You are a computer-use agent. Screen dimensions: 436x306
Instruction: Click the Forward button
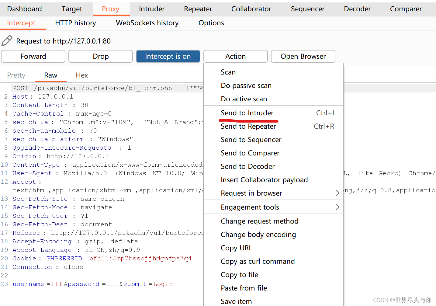(x=33, y=56)
